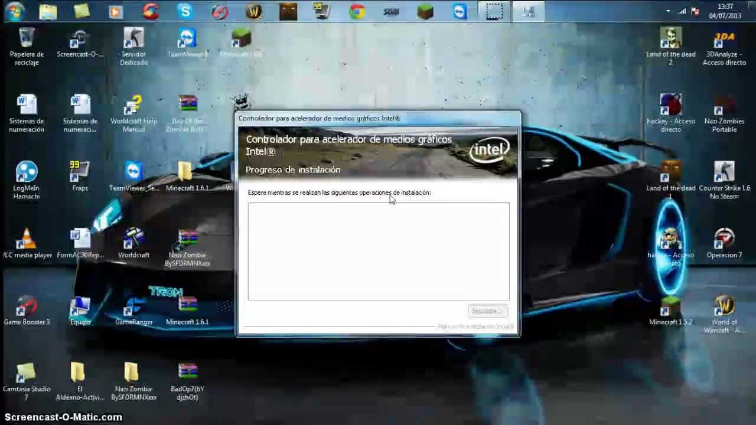Open Papelera de reciclaje desktop icon
Screen dimensions: 756x425
click(27, 46)
